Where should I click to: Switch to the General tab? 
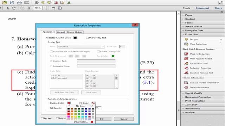tap(61, 32)
